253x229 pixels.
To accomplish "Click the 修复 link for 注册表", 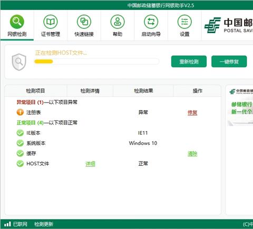I will [192, 113].
